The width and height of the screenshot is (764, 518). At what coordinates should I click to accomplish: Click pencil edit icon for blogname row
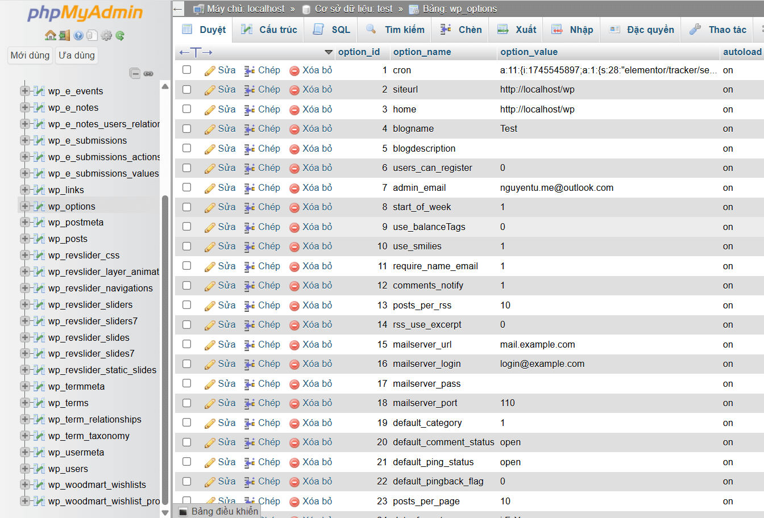coord(210,129)
